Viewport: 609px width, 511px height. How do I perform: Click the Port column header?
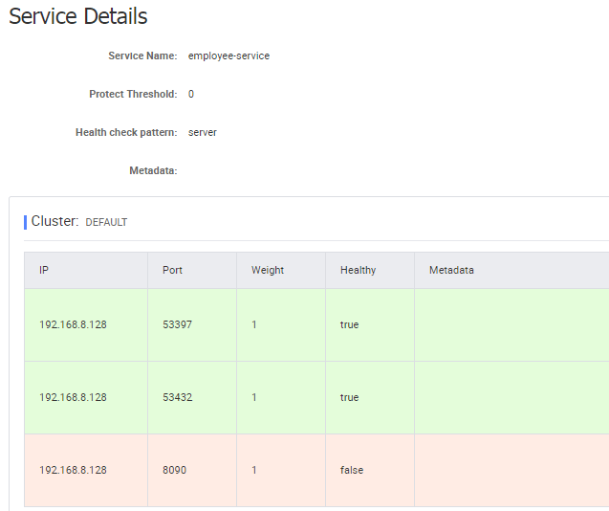pos(172,271)
